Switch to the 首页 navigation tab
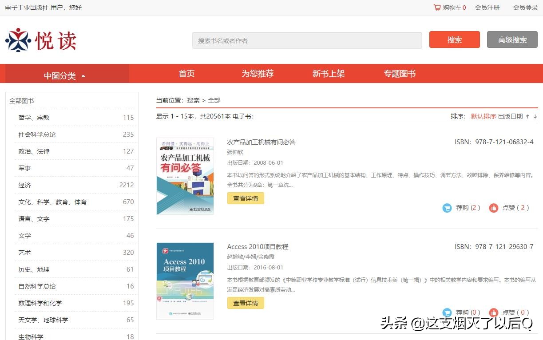Screen dimensions: 543x340 (x=186, y=73)
